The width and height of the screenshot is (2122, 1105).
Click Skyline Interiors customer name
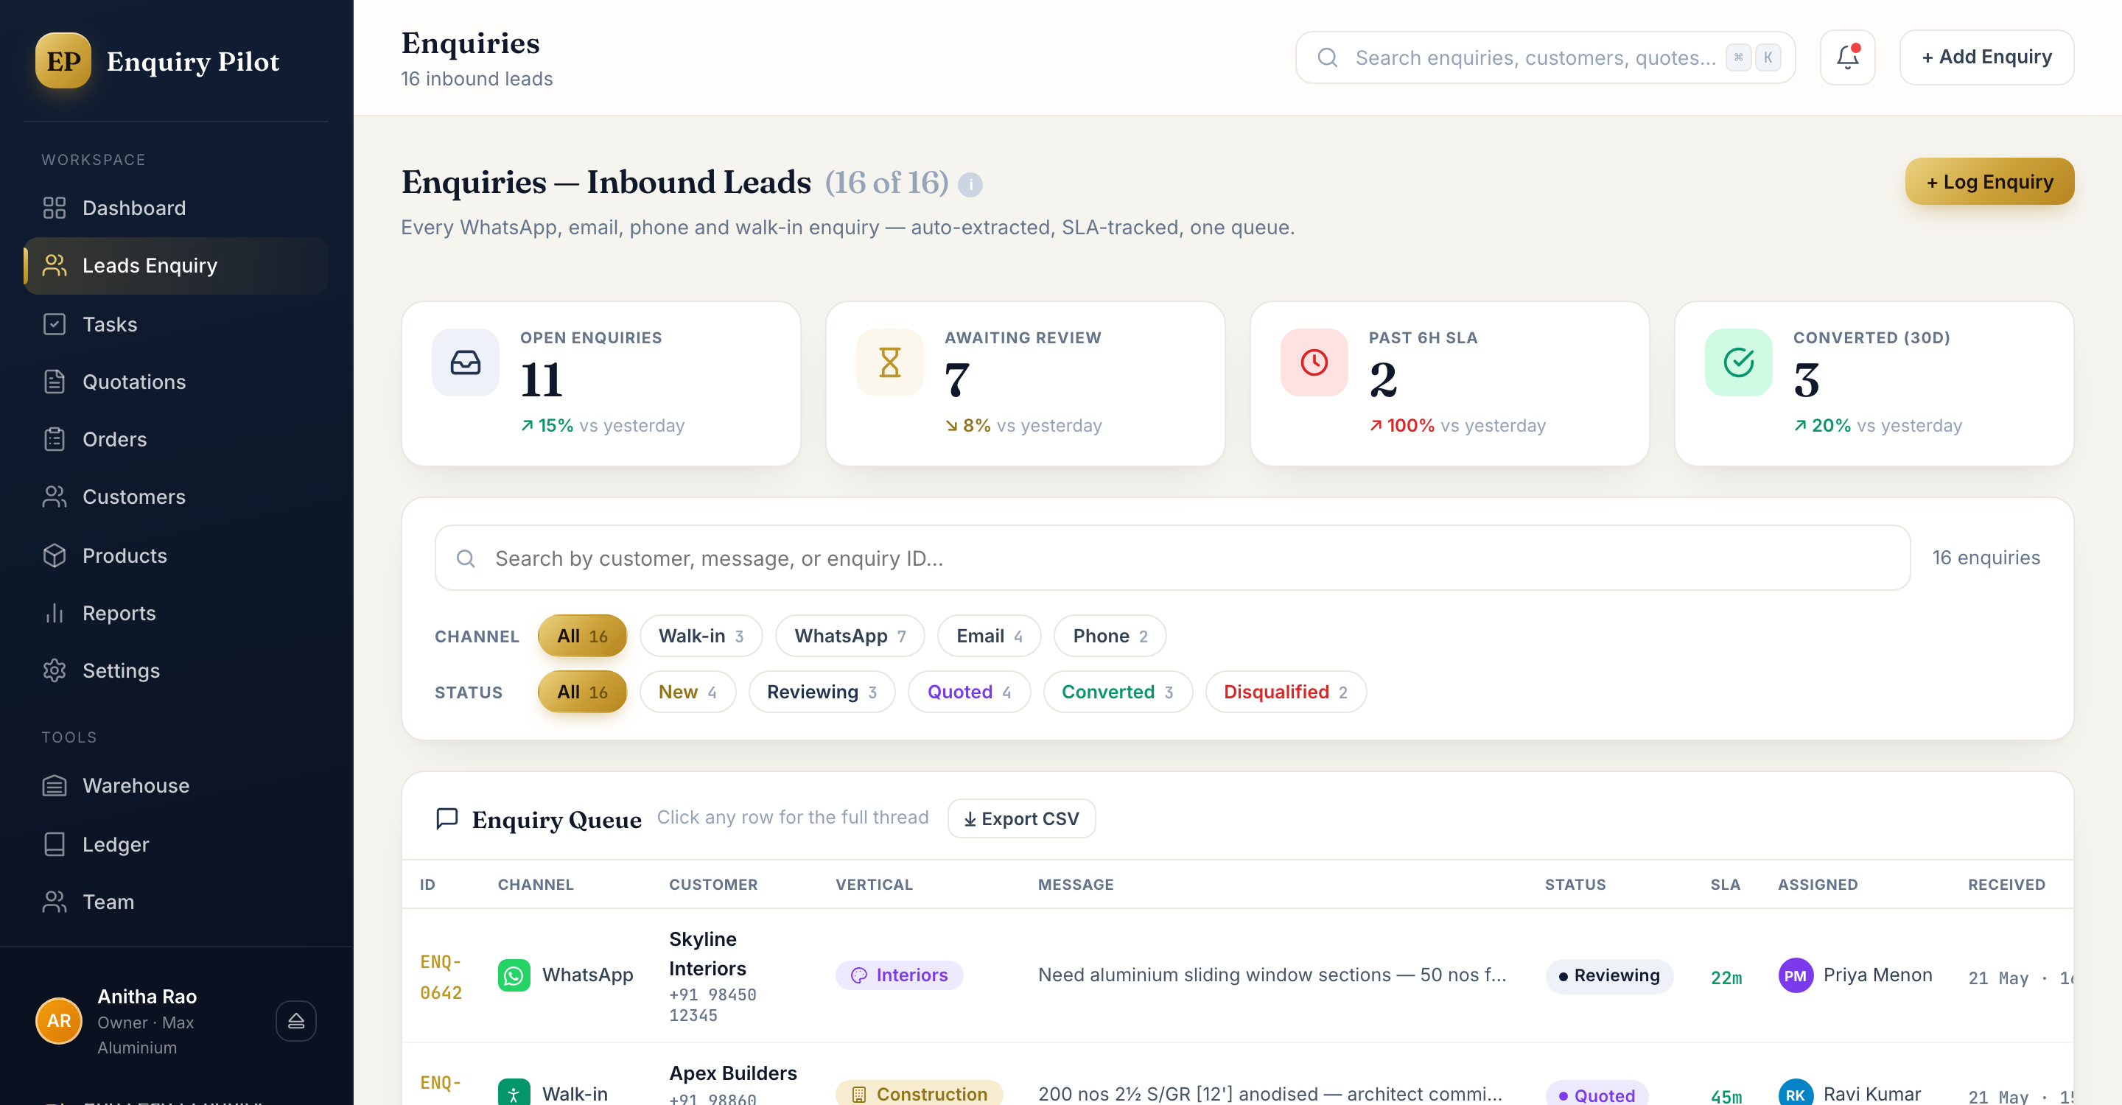point(707,953)
